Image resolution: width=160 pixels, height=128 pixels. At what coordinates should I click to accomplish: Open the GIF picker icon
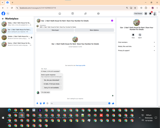click(47, 103)
